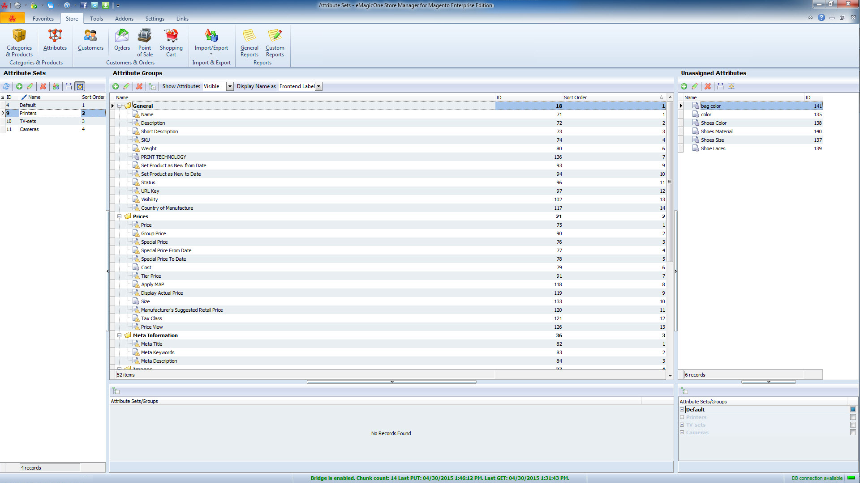Image resolution: width=860 pixels, height=483 pixels.
Task: Click the green download icon in title bar
Action: coord(106,5)
